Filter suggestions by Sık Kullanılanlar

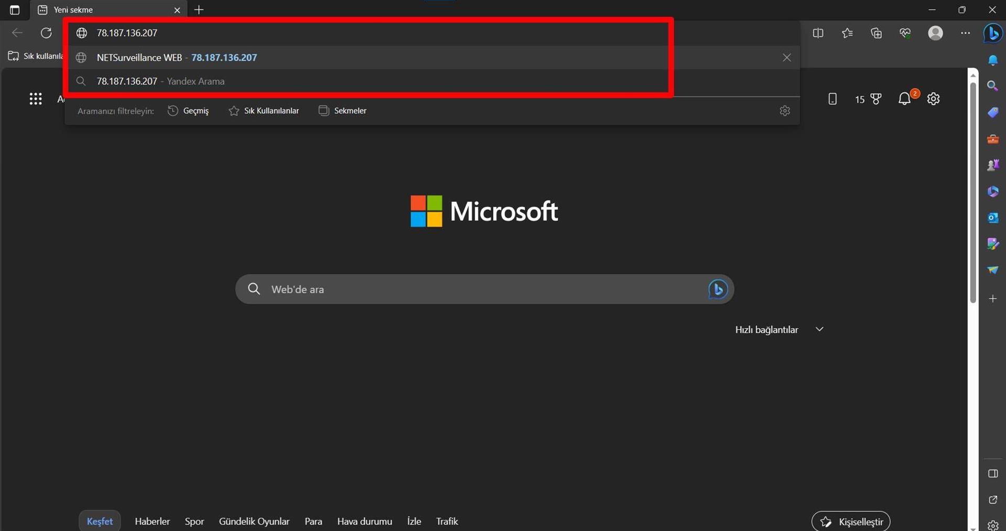264,111
